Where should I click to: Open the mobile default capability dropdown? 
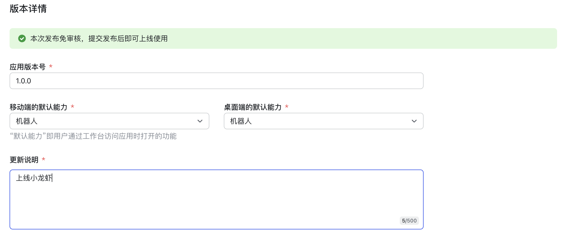pos(109,121)
